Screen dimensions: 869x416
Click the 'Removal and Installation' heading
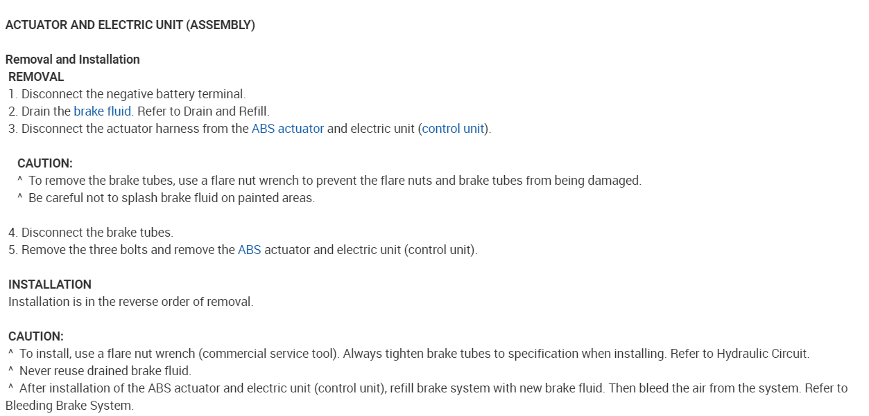pos(73,60)
